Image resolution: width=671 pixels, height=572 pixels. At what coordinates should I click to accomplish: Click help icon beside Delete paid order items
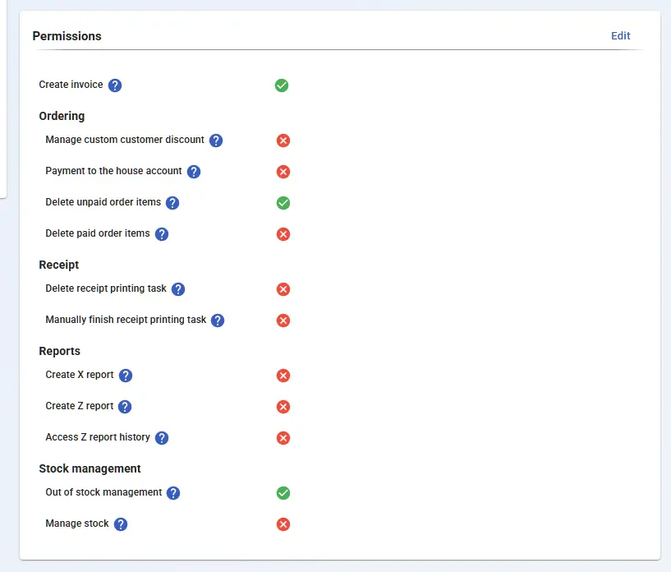pyautogui.click(x=162, y=234)
